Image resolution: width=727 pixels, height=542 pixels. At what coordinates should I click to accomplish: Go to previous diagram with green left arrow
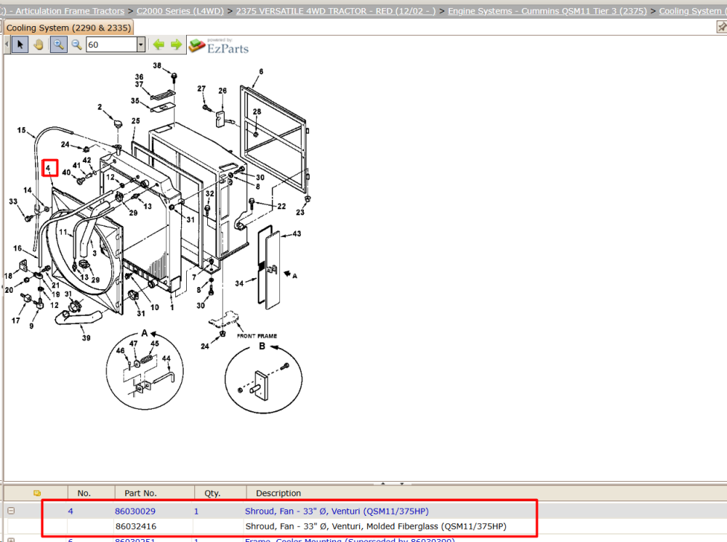158,44
